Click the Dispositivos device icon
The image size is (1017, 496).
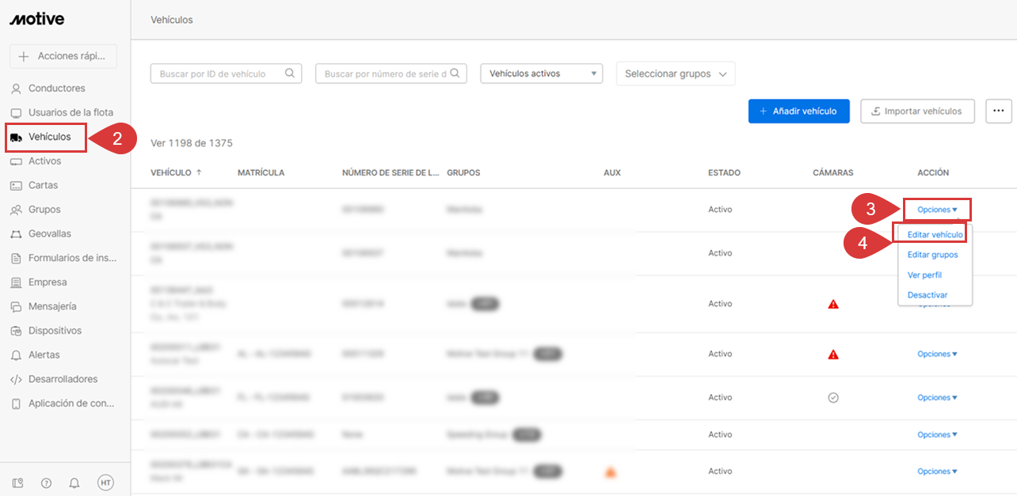[16, 331]
